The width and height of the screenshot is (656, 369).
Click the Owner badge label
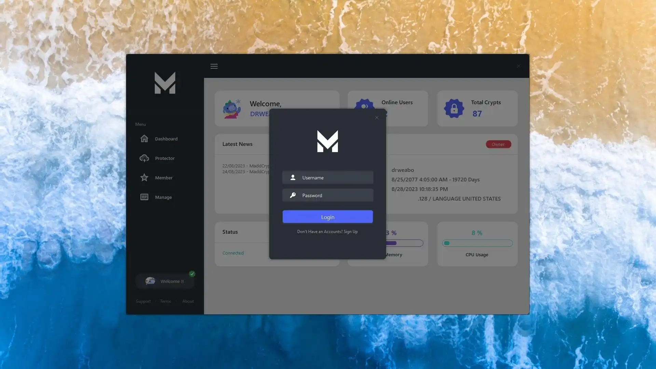pos(498,144)
